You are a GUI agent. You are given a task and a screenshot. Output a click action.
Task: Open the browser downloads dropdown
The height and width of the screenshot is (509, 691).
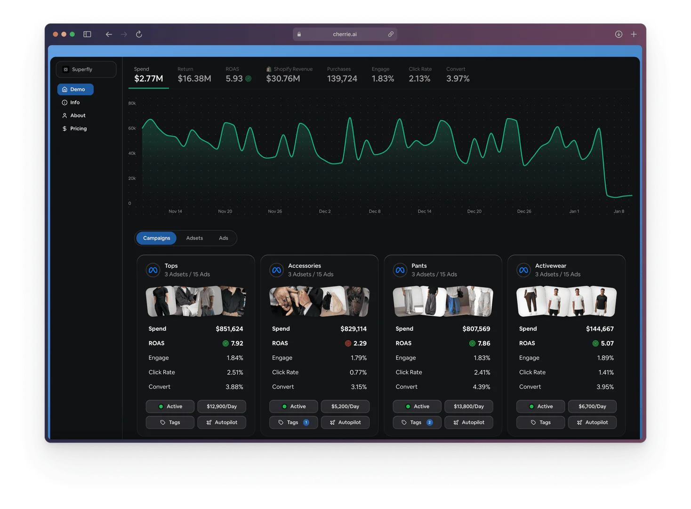click(619, 34)
